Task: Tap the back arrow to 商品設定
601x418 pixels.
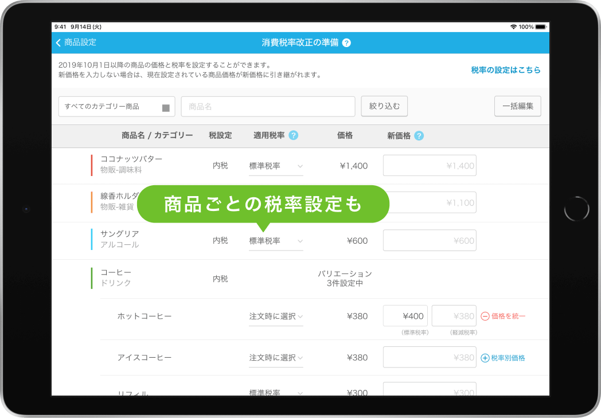Action: 58,42
